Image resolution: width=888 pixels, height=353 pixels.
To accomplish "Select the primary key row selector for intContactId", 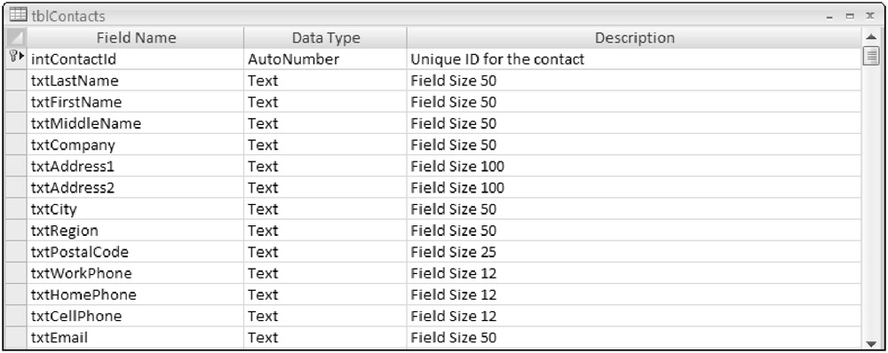I will pos(16,59).
